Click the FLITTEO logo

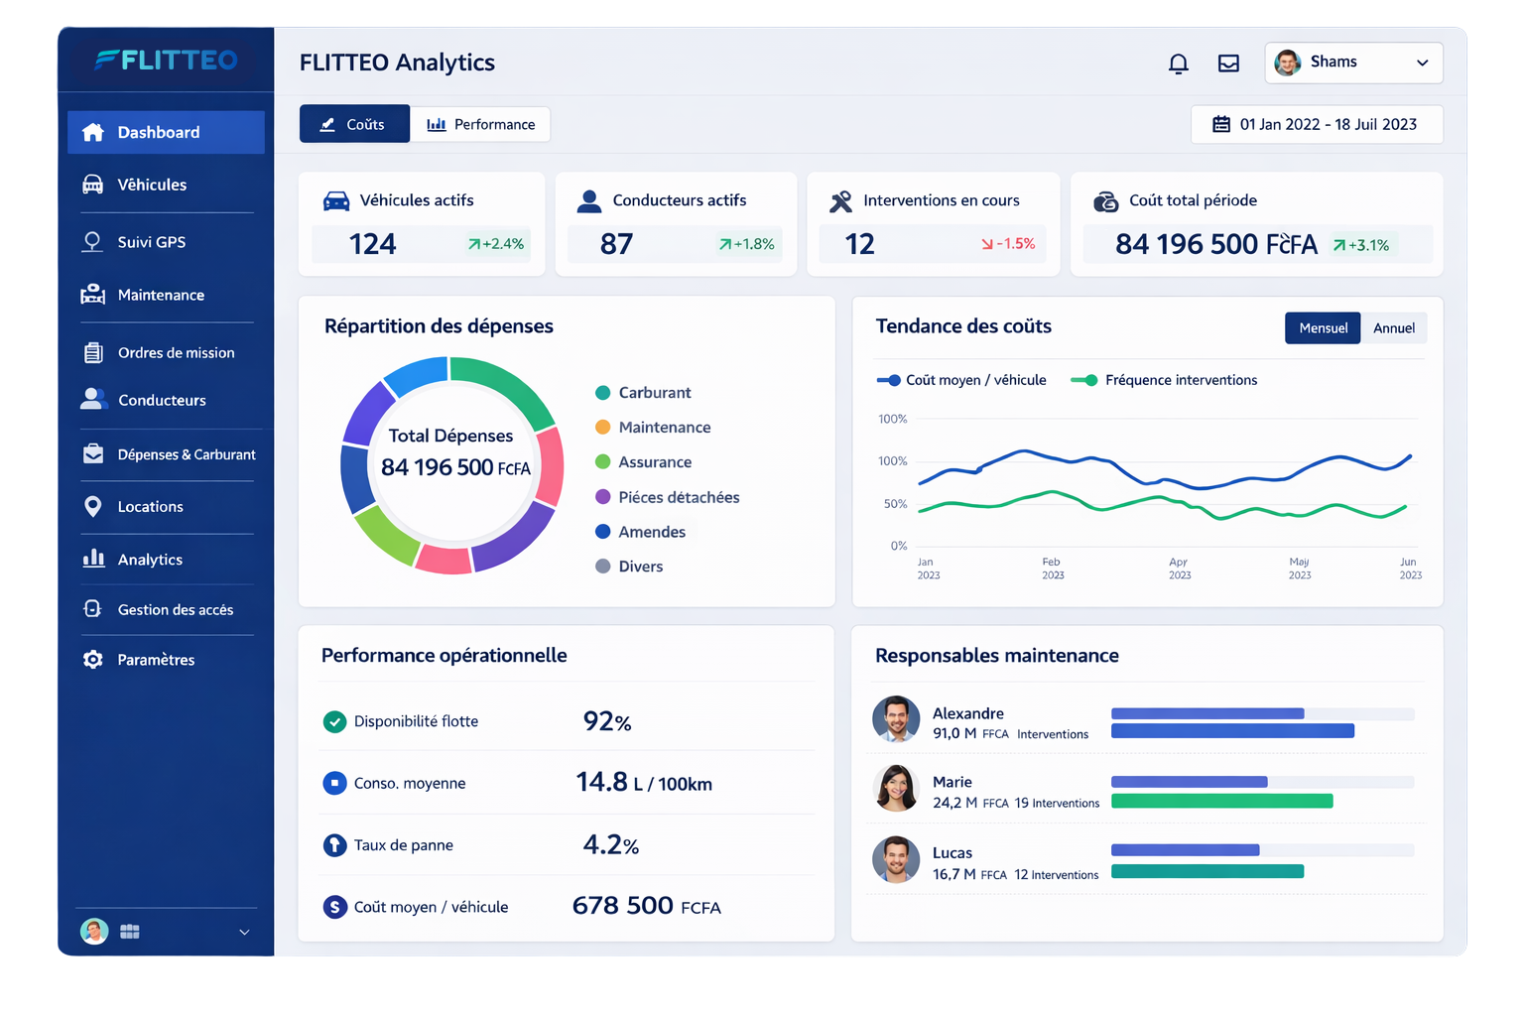click(166, 60)
